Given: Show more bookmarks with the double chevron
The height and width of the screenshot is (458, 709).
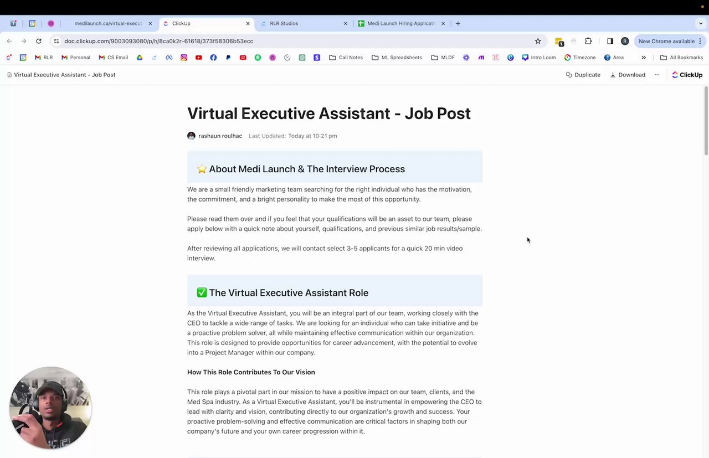Looking at the screenshot, I should [x=644, y=58].
